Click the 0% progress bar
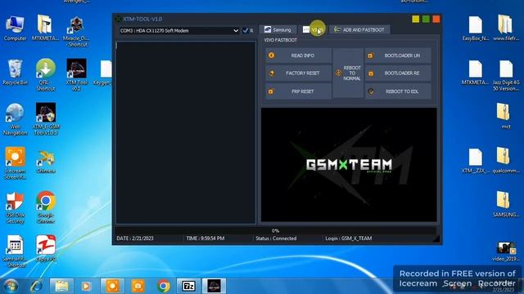 point(275,230)
